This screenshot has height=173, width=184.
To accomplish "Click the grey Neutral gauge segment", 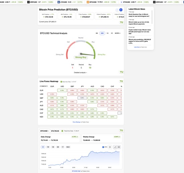I will click(x=81, y=41).
